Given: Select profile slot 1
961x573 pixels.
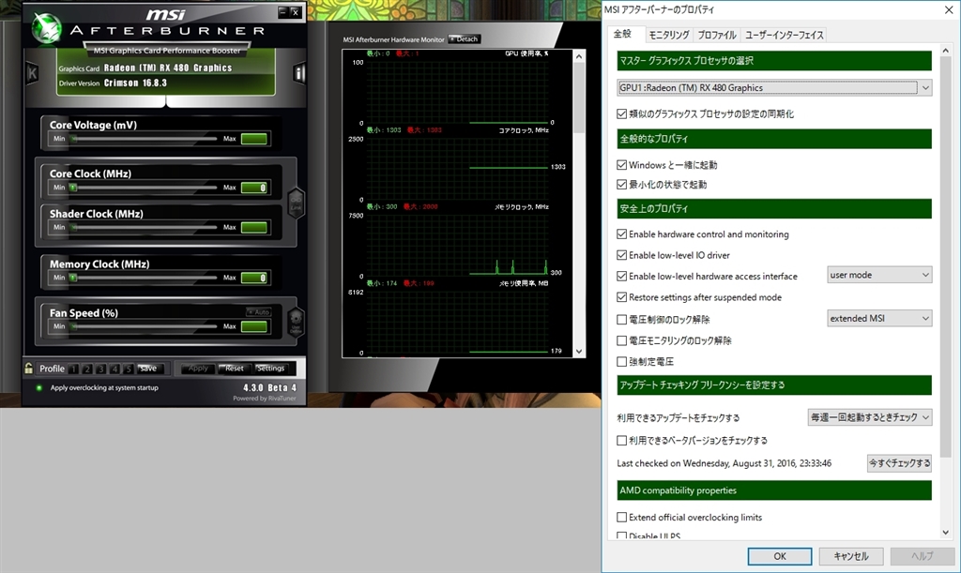Looking at the screenshot, I should click(73, 369).
